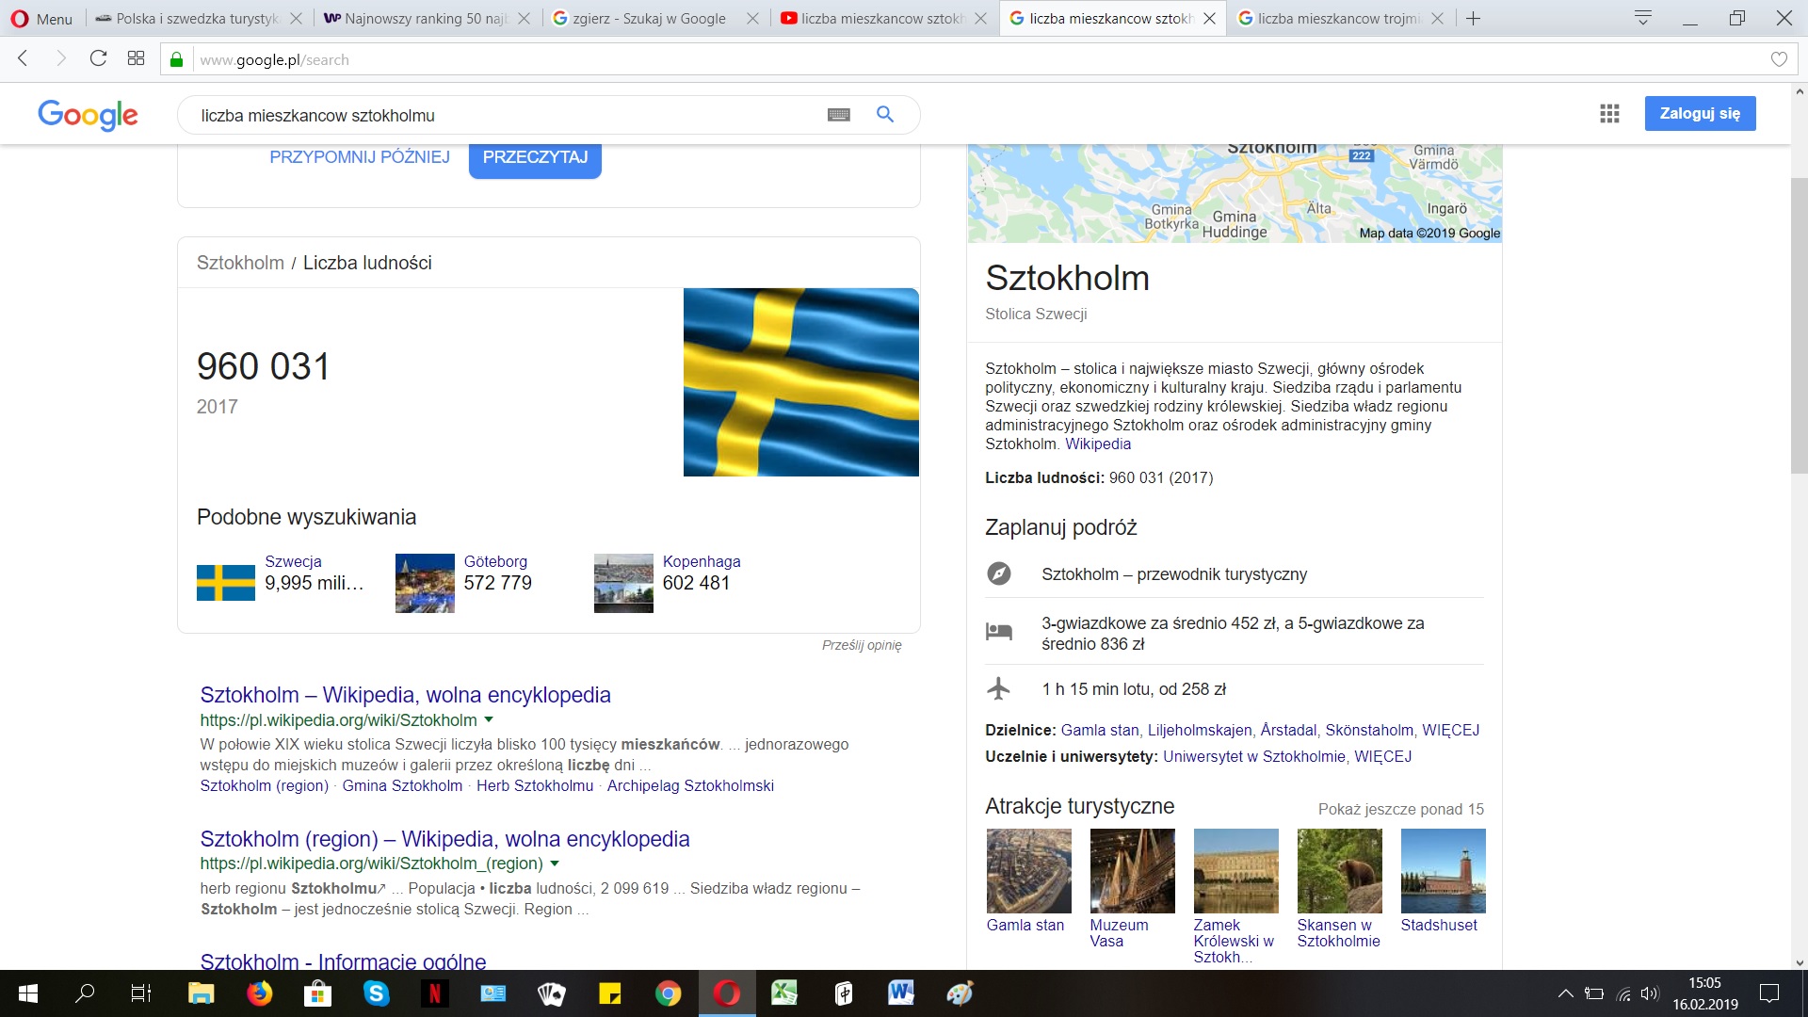Image resolution: width=1808 pixels, height=1017 pixels.
Task: Open 'Sztokholm – Wikipedia, wolna encyklopedia' result
Action: (x=405, y=695)
